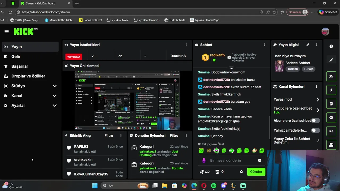Open a new browser tab
Screen dimensions: 340x191
coord(77,3)
